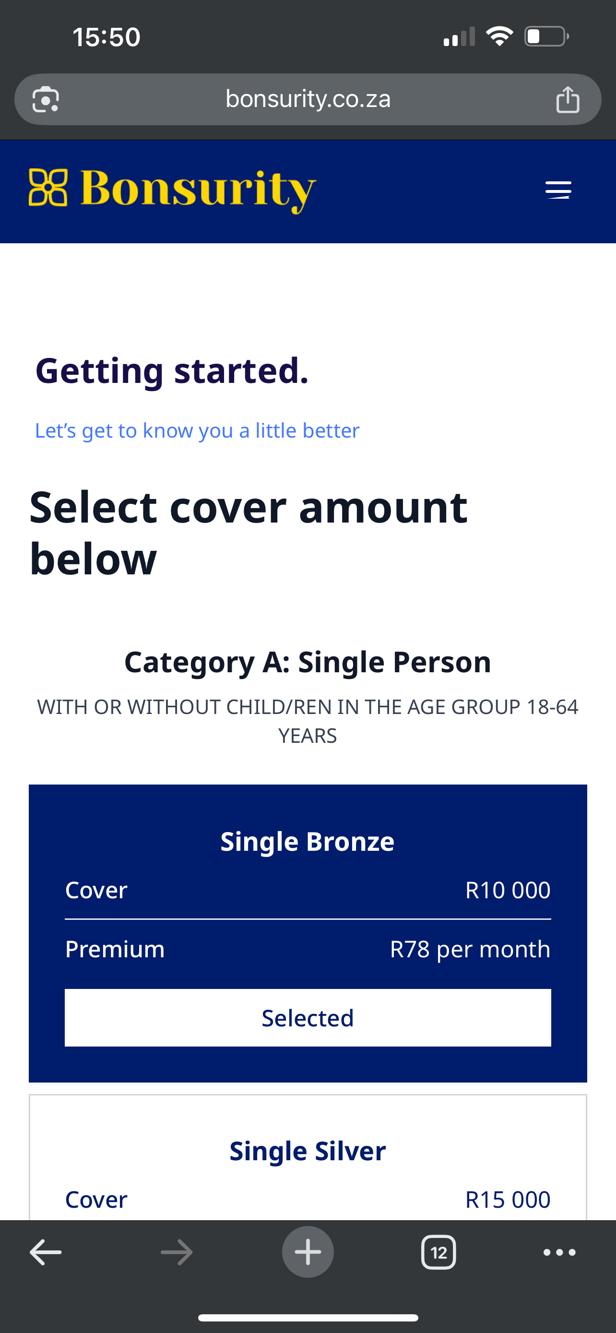The height and width of the screenshot is (1333, 616).
Task: Tap the forward arrow in bottom bar
Action: pyautogui.click(x=177, y=1252)
